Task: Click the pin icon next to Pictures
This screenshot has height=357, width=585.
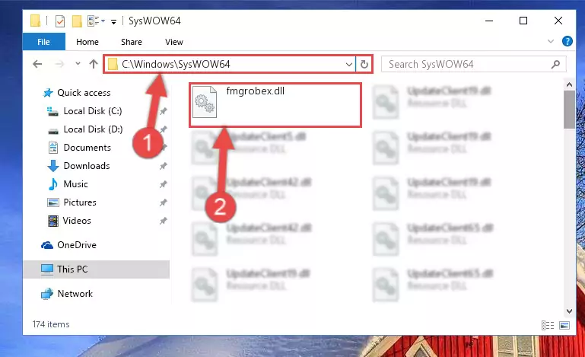Action: 164,202
